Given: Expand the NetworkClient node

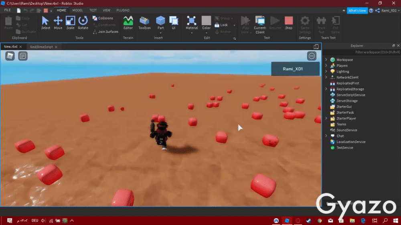Looking at the screenshot, I should (x=326, y=77).
